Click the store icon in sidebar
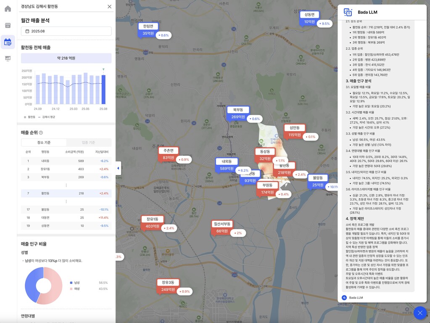Image resolution: width=430 pixels, height=323 pixels. point(8,25)
